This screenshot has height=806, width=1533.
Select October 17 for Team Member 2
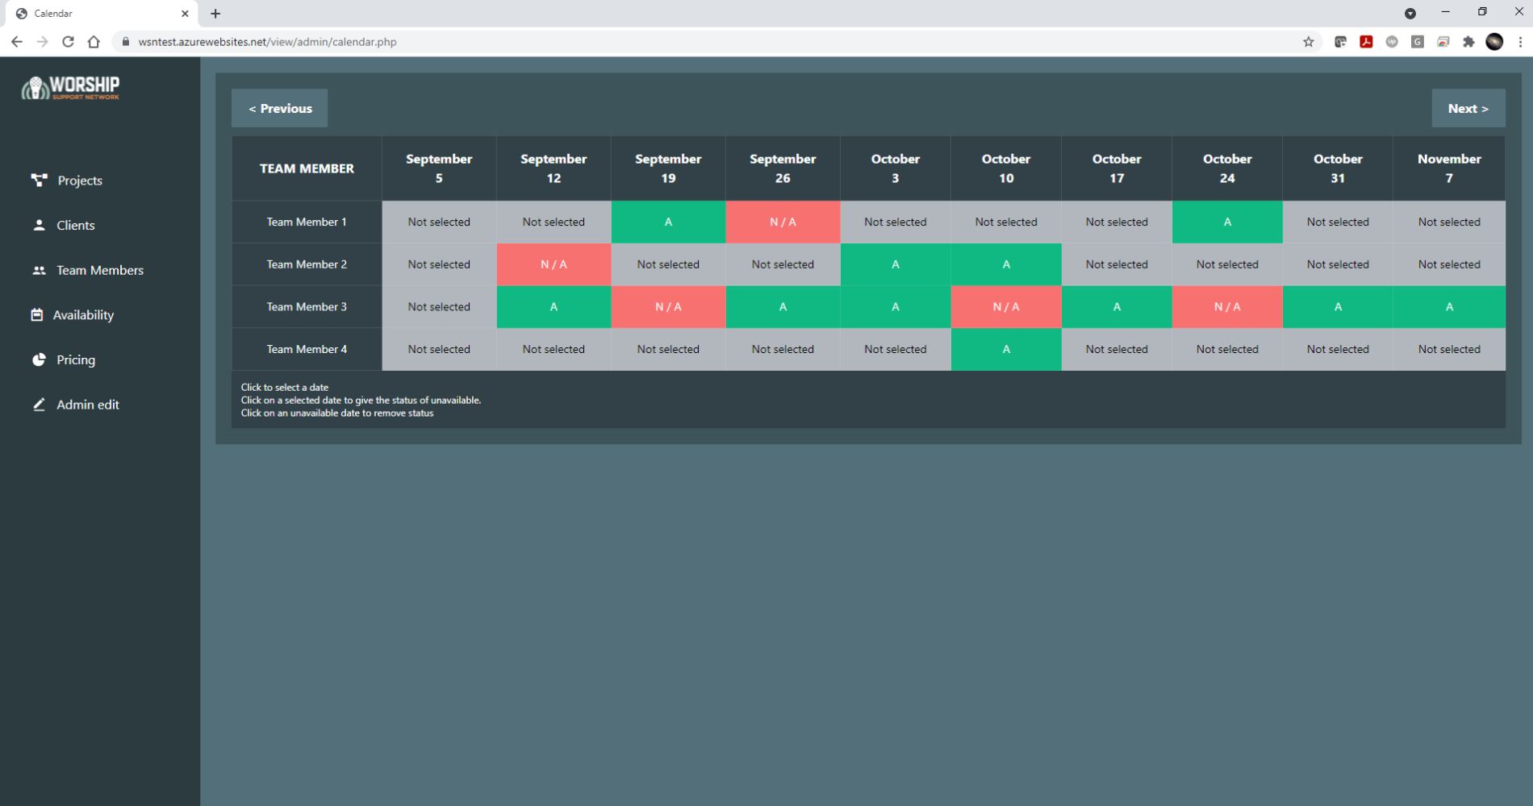(x=1117, y=264)
